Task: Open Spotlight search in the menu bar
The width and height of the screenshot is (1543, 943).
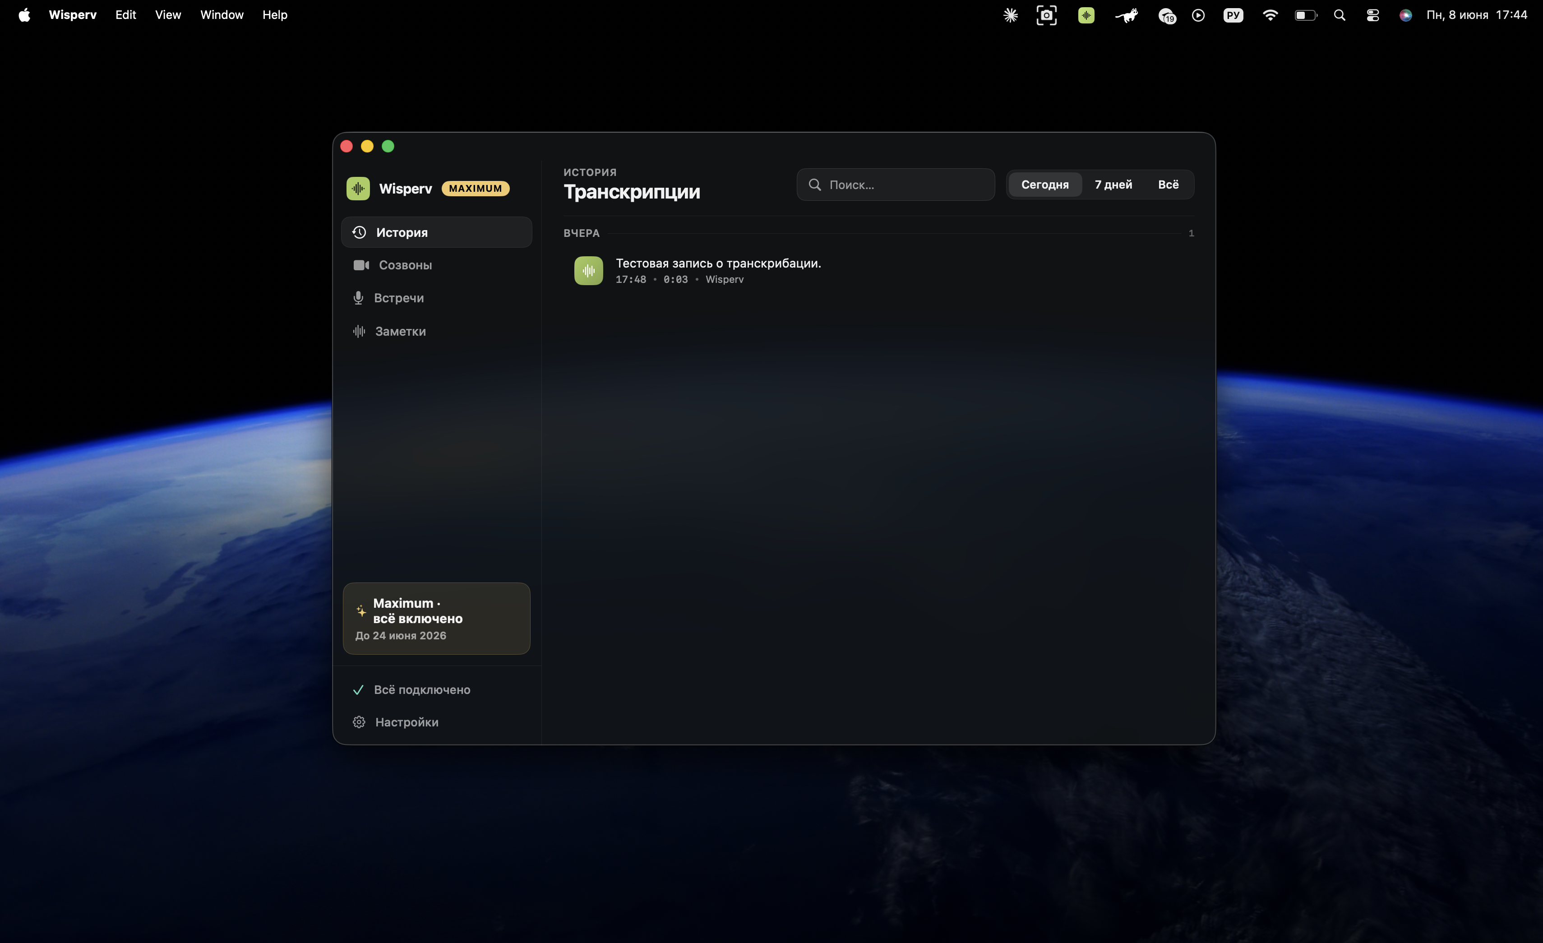Action: [1340, 15]
